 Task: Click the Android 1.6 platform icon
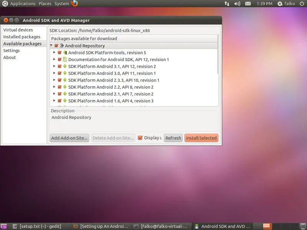(x=65, y=101)
